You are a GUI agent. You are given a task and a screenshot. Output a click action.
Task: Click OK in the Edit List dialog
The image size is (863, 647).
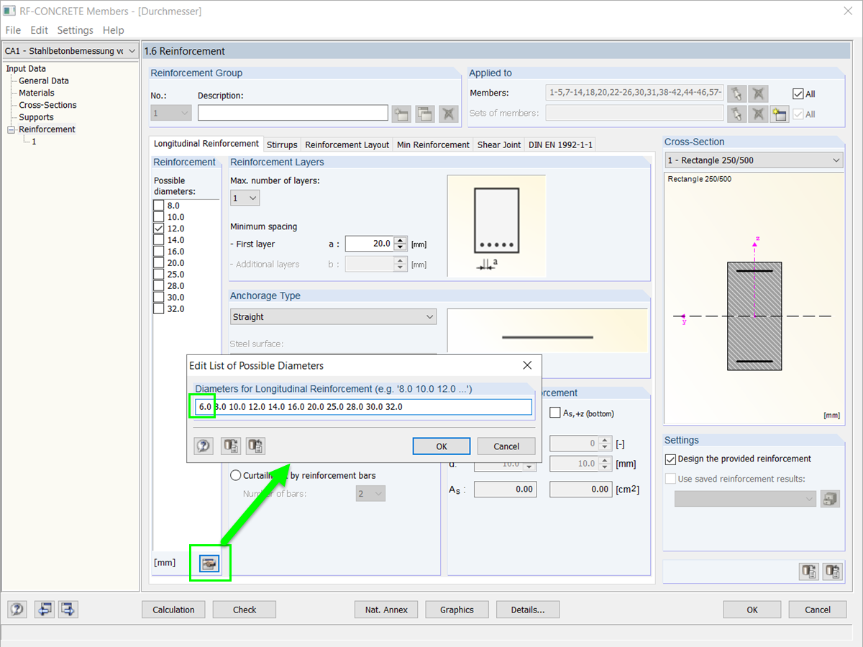pyautogui.click(x=442, y=446)
